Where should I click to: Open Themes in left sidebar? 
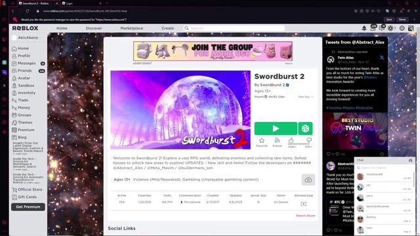[x=25, y=123]
